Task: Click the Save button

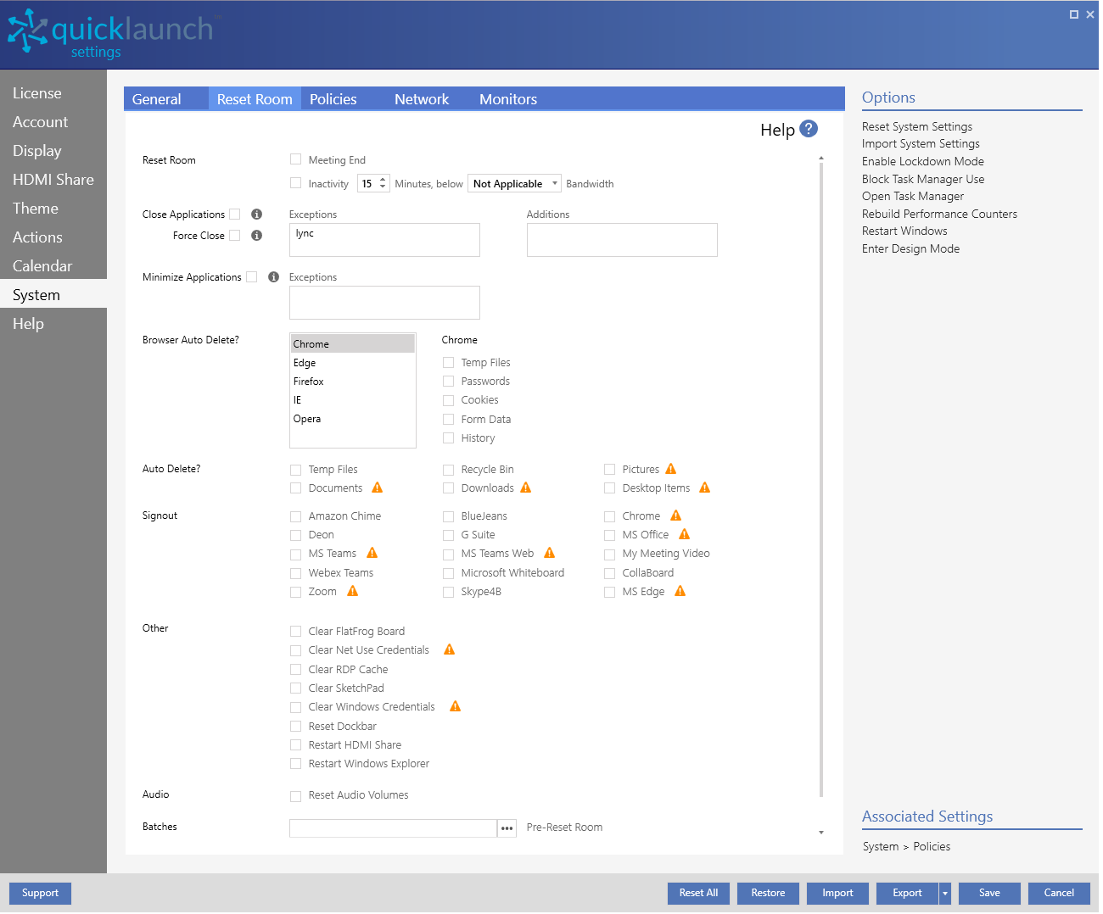Action: click(x=989, y=894)
